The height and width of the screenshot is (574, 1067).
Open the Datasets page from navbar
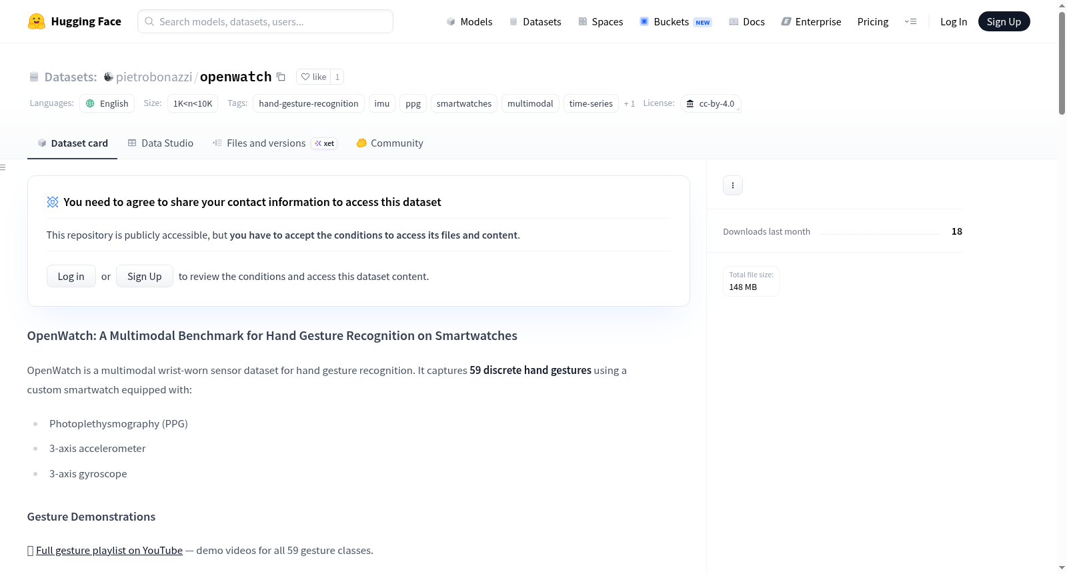pos(535,21)
